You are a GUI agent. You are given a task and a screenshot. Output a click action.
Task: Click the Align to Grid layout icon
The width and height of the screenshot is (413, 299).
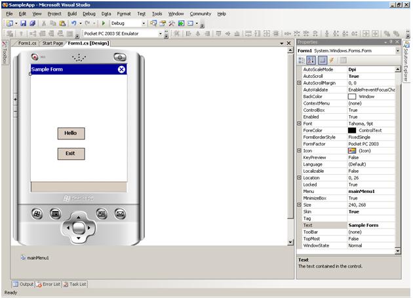tap(177, 33)
